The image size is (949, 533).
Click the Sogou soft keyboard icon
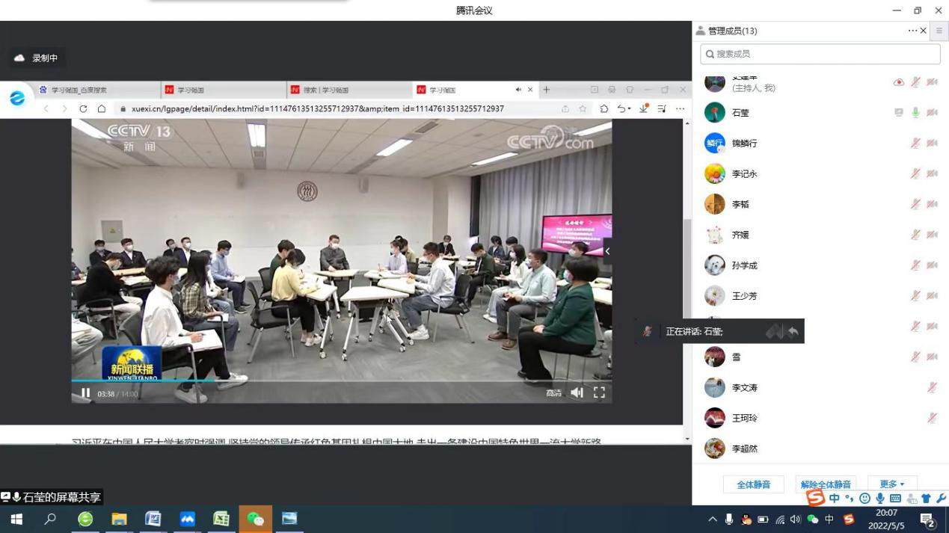point(895,499)
